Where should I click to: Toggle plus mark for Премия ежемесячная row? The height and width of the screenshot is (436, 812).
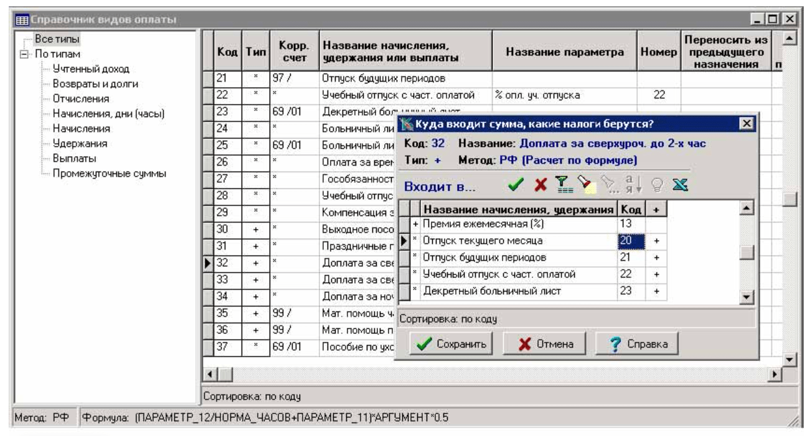[657, 223]
